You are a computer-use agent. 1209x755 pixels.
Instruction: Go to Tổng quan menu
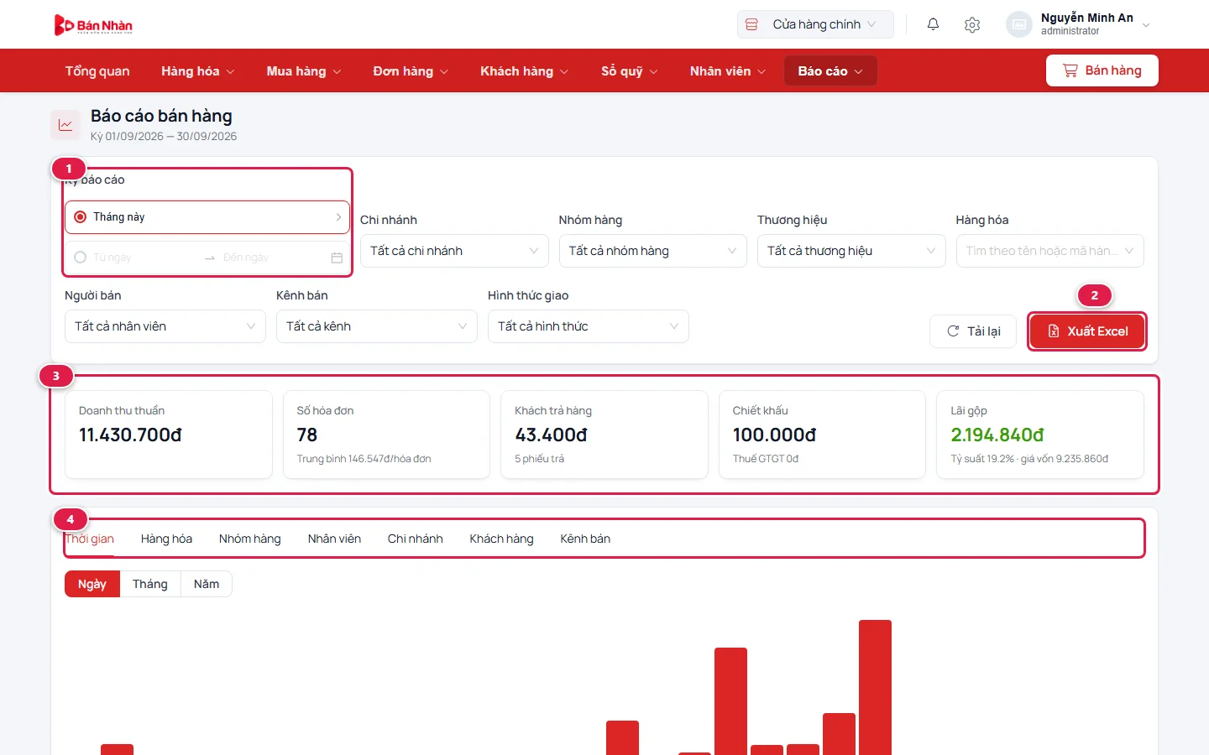pyautogui.click(x=97, y=71)
